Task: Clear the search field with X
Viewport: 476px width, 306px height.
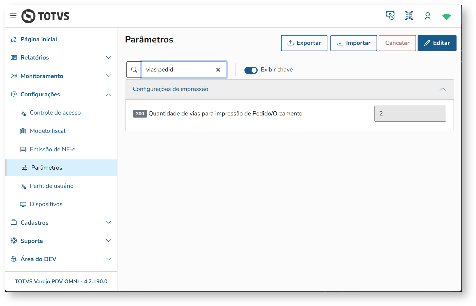Action: [218, 70]
